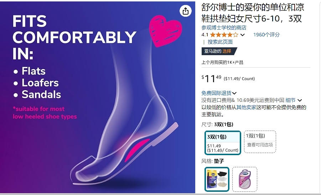Open the 其他卖家 other sellers link
The image size is (321, 195).
point(246,107)
